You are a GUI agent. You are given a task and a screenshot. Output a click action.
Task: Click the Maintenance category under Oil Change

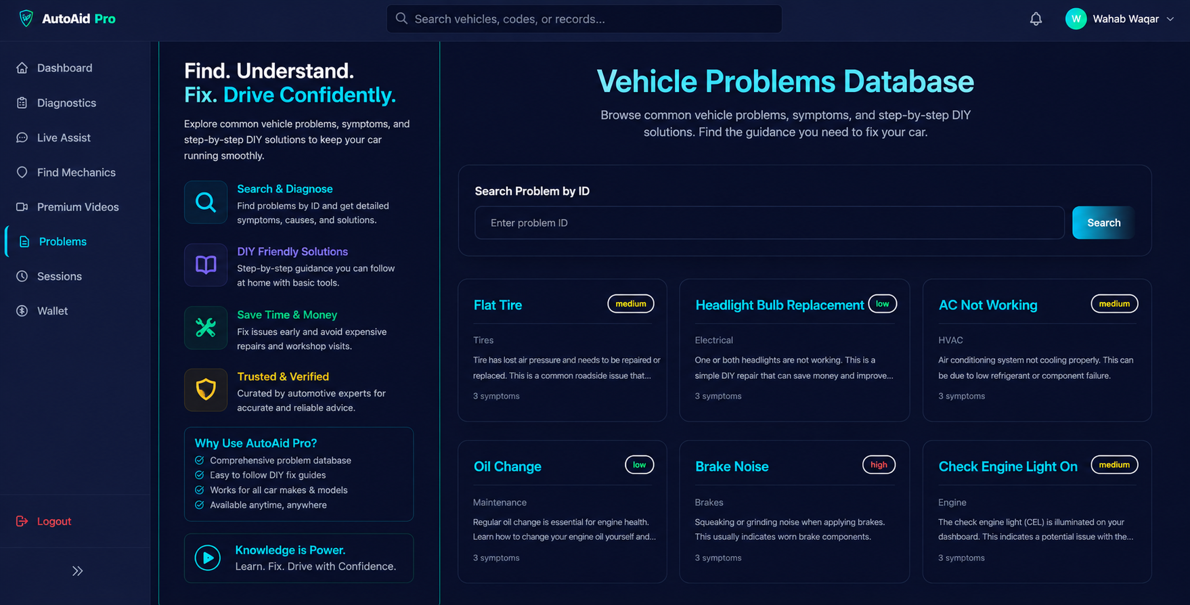point(500,502)
